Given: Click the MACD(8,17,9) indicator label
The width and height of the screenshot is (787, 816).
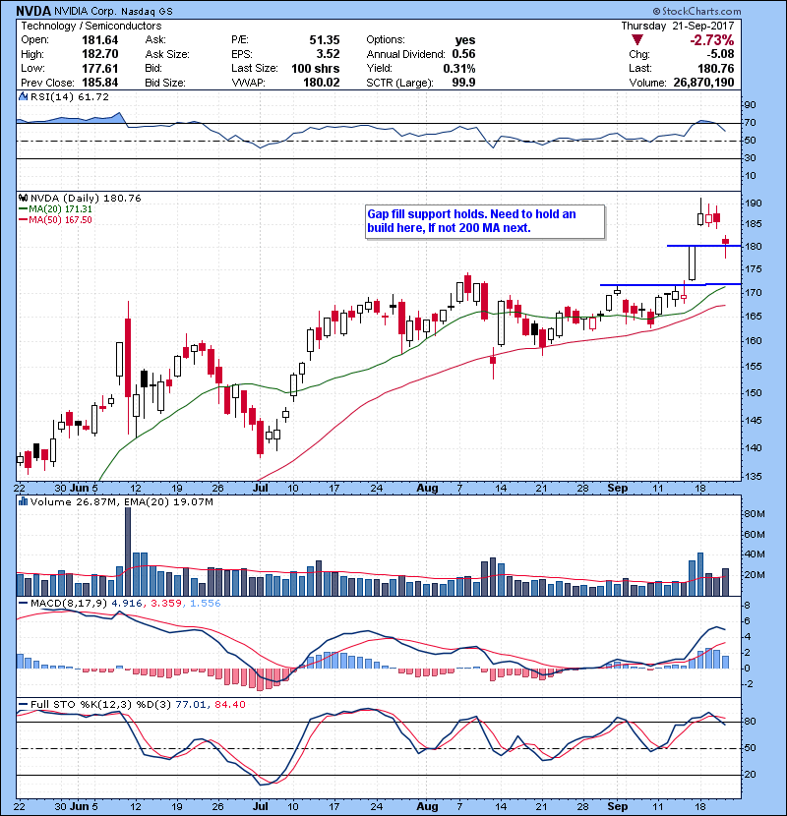Looking at the screenshot, I should pos(69,603).
